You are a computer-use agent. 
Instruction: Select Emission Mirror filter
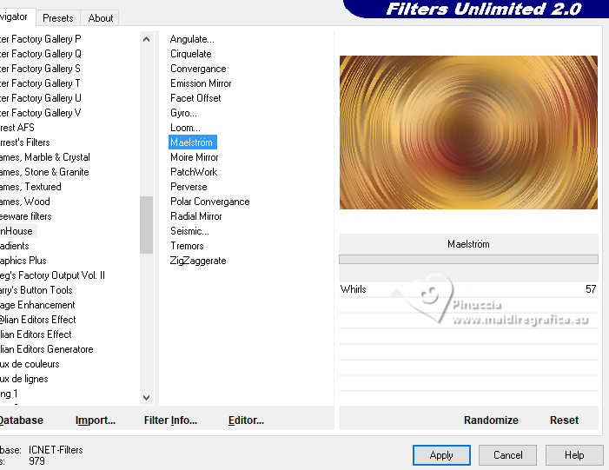click(201, 83)
